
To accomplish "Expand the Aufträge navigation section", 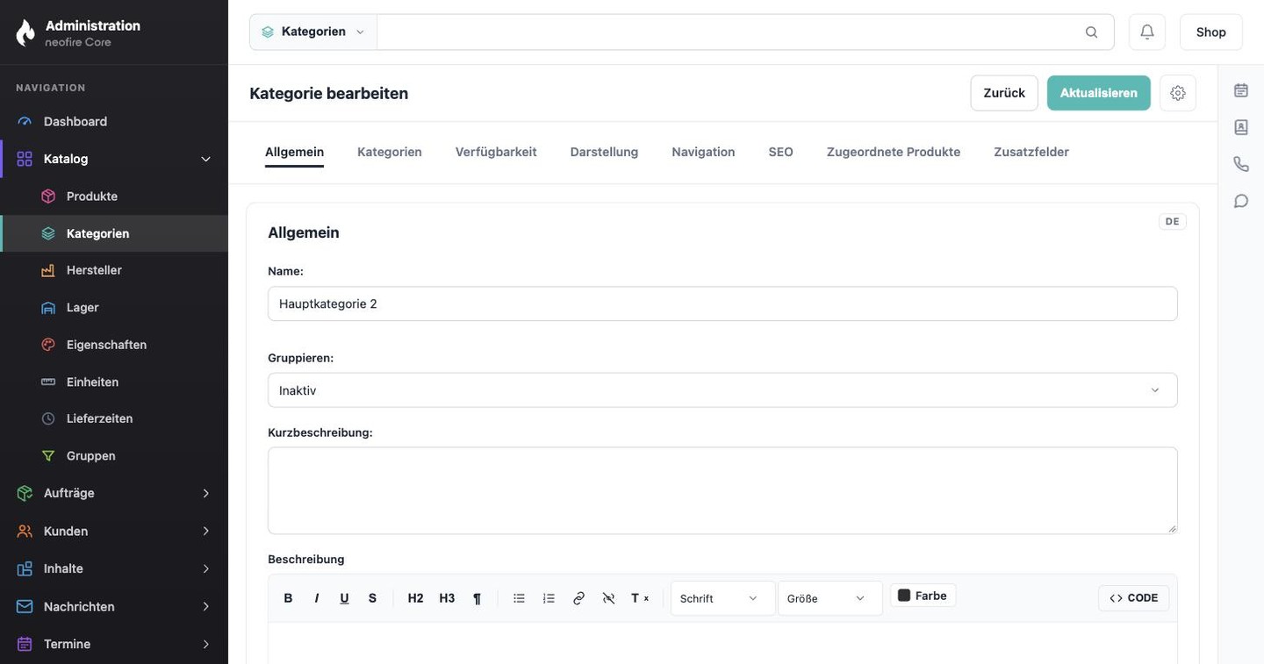I will pyautogui.click(x=114, y=493).
